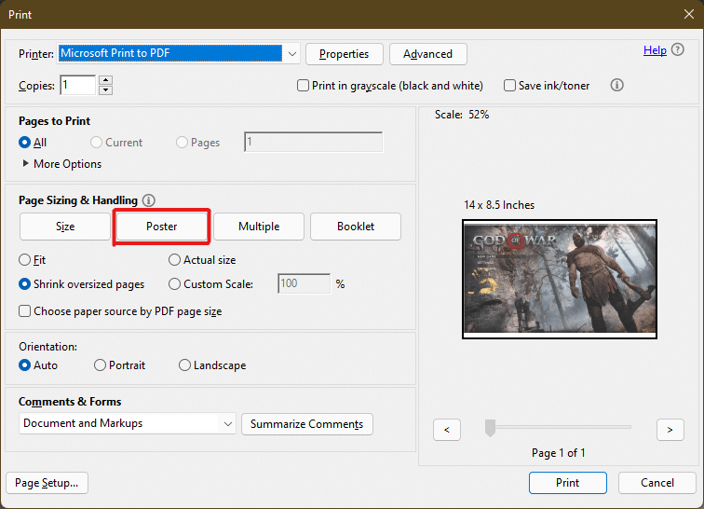This screenshot has width=704, height=509.
Task: Click the Summarize Comments button
Action: coord(307,424)
